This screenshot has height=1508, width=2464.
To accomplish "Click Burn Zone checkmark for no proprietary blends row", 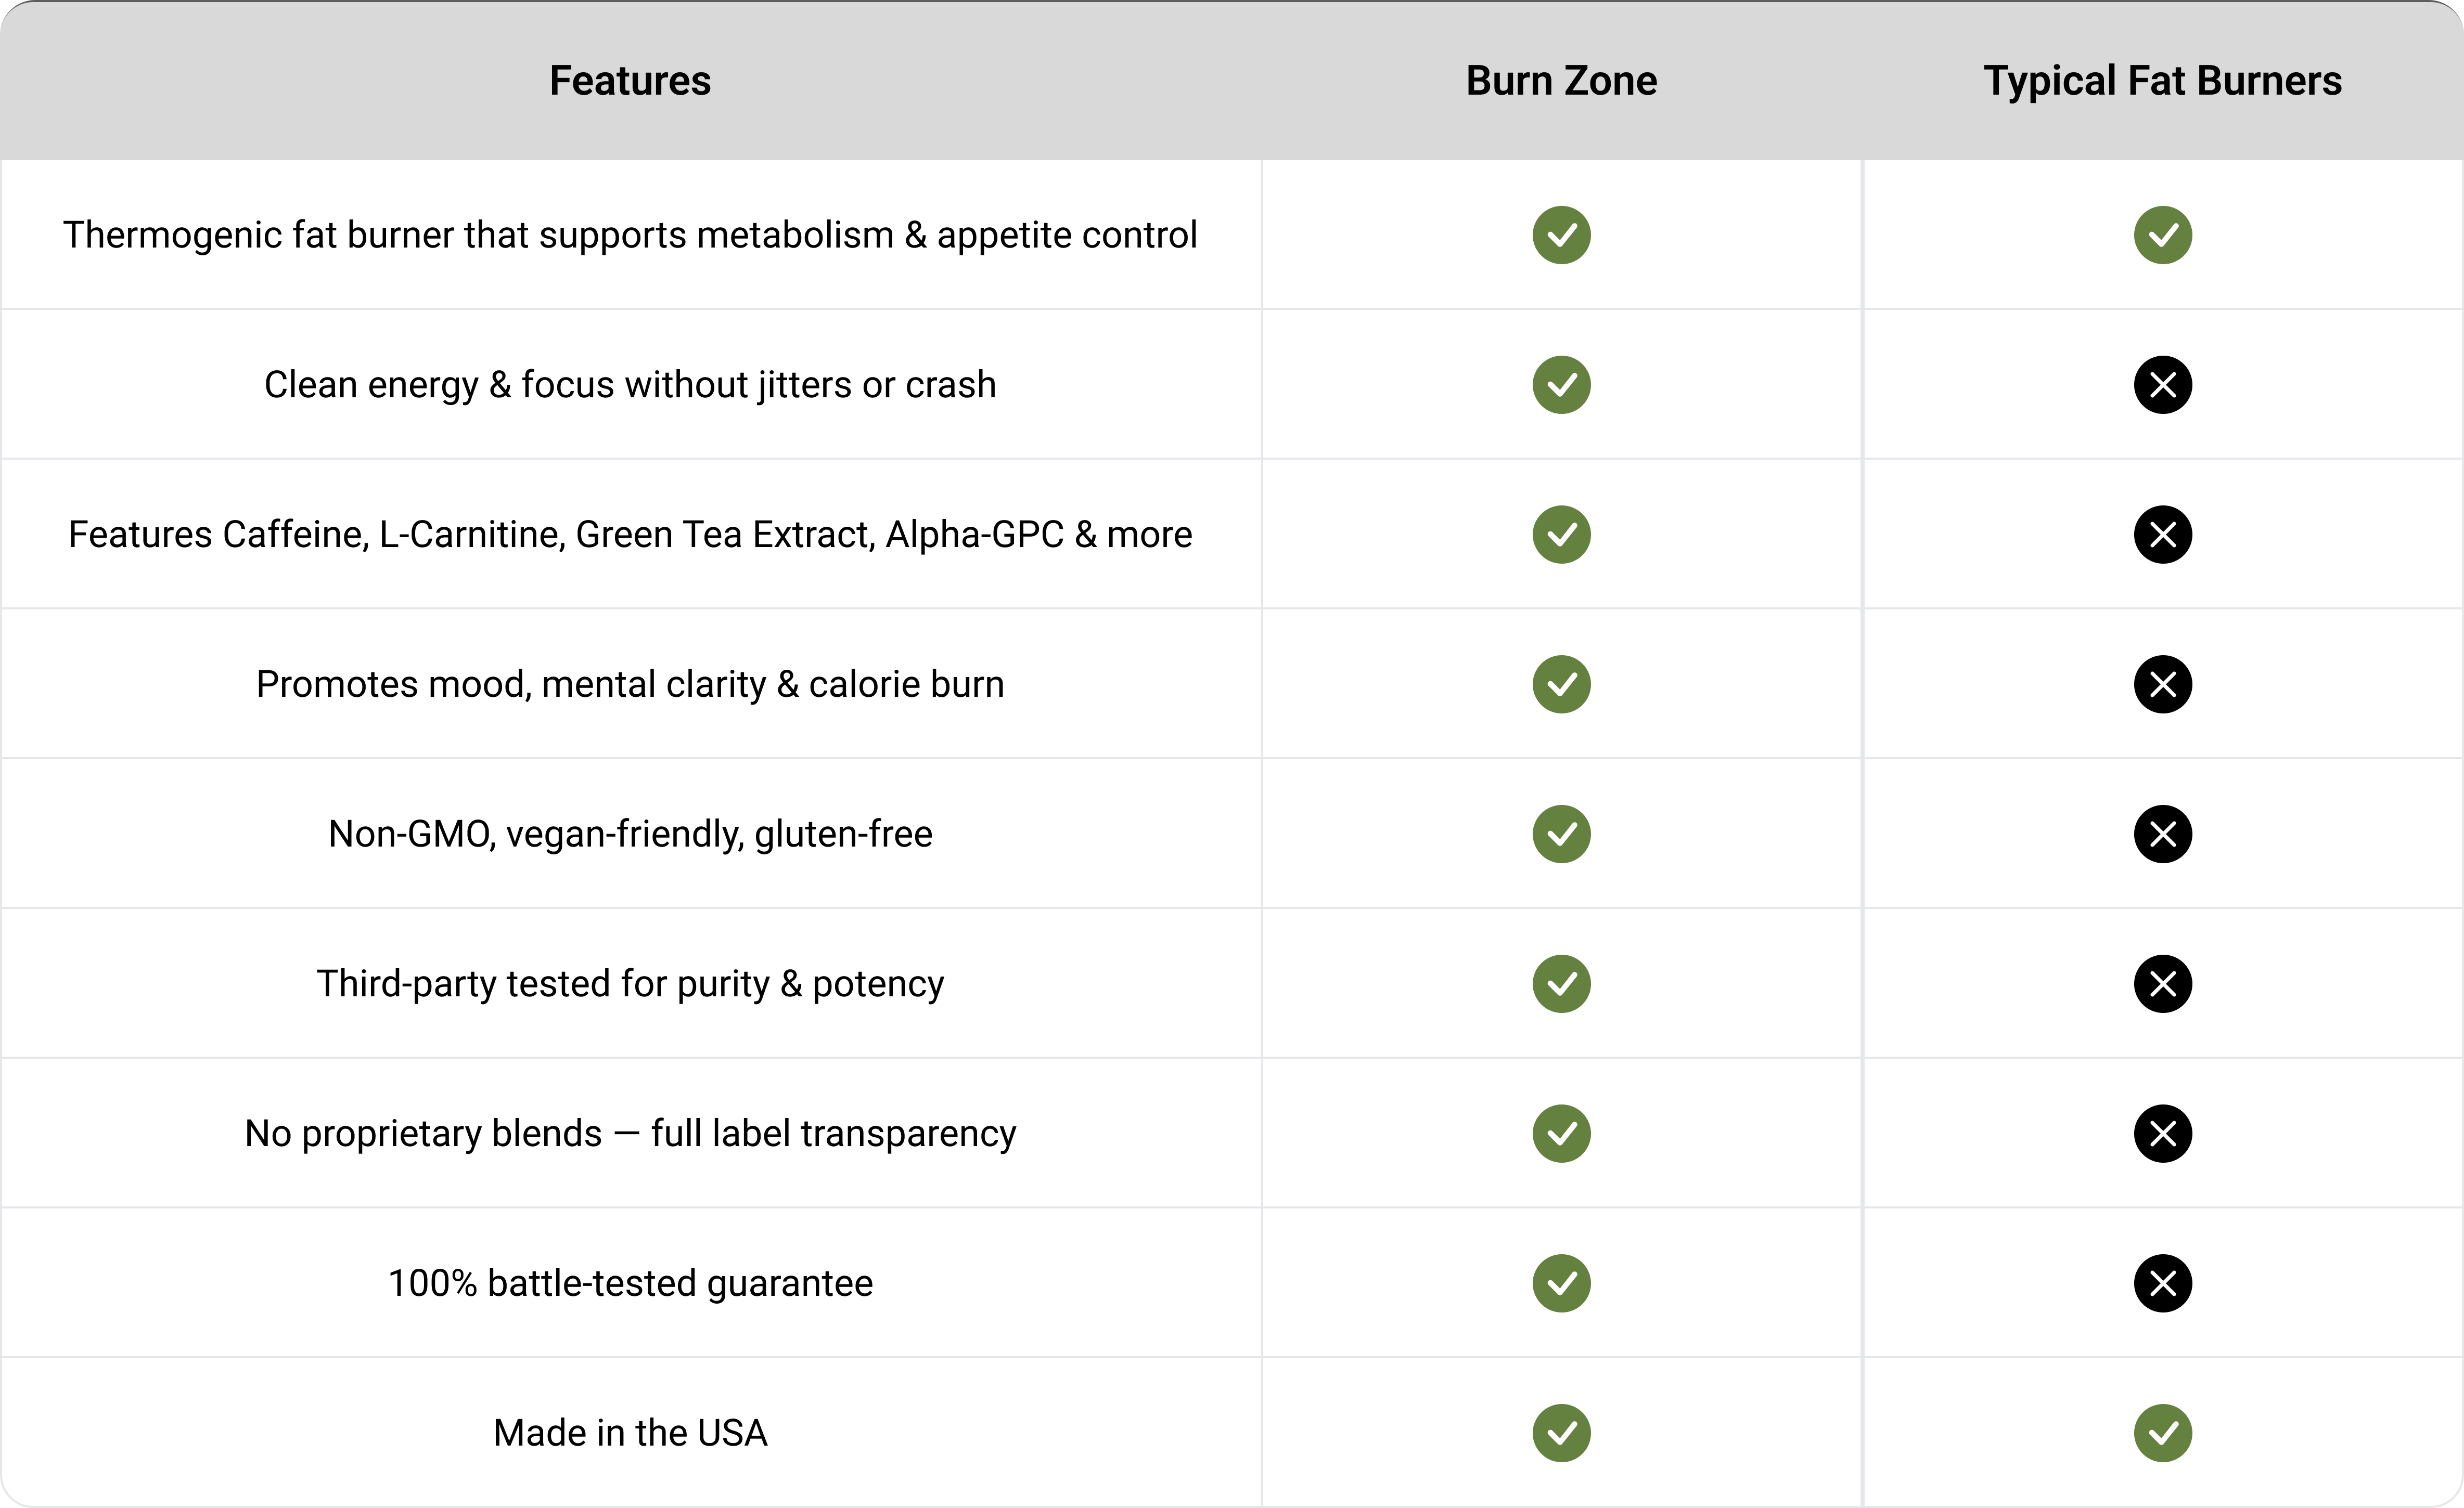I will tap(1561, 1133).
